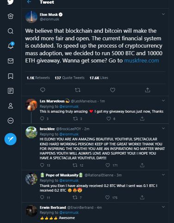Expand options chevron on Pope of Muskanity reply
The height and width of the screenshot is (223, 174).
click(x=163, y=175)
